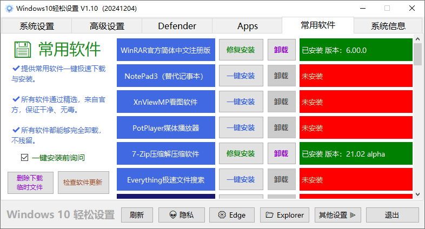
Task: Switch to the 高级设置 tab
Action: 107,26
